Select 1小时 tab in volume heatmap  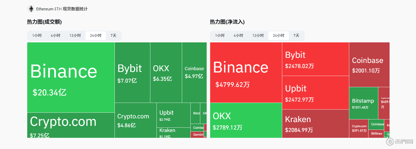(37, 35)
